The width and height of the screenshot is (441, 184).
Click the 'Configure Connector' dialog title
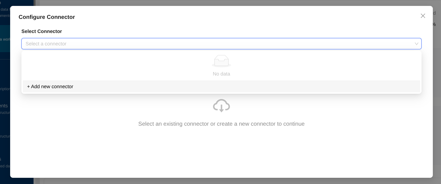(x=47, y=17)
